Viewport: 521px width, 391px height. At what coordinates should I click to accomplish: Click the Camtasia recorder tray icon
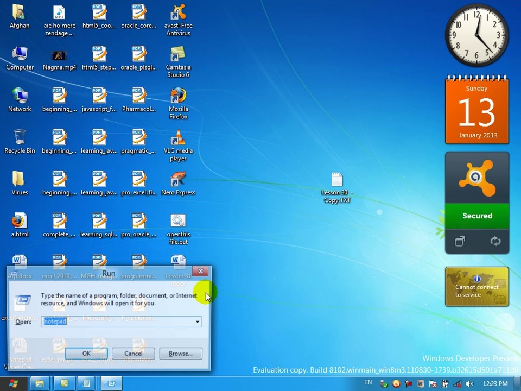(x=408, y=384)
